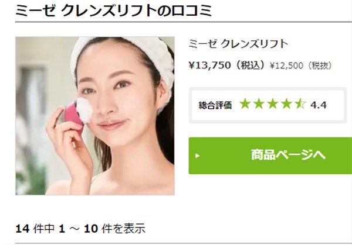Click the tax-included price ¥13,750
This screenshot has width=352, height=245.
coord(209,65)
